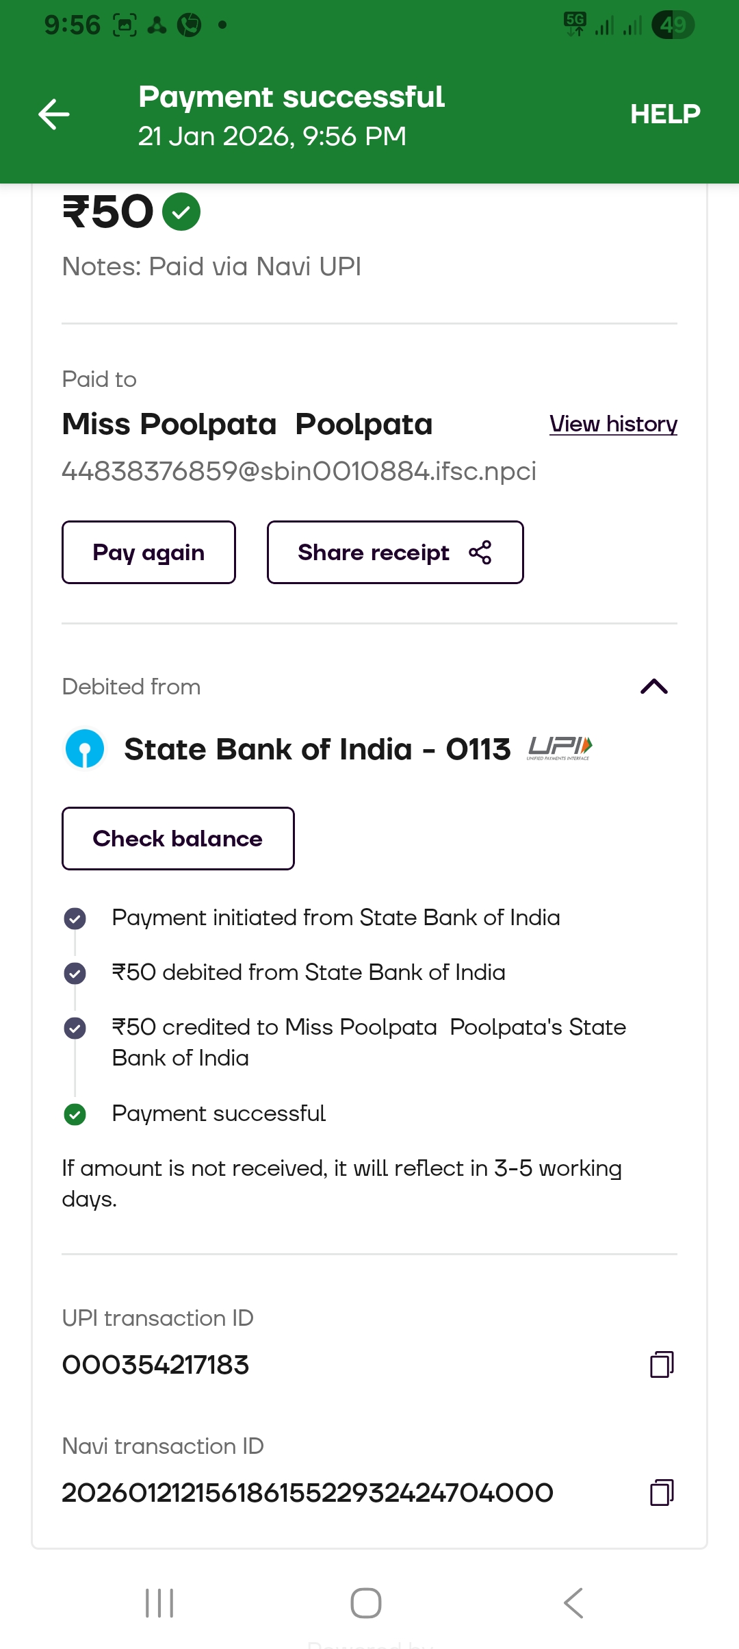Open HELP from the header
The image size is (739, 1649).
pos(664,114)
